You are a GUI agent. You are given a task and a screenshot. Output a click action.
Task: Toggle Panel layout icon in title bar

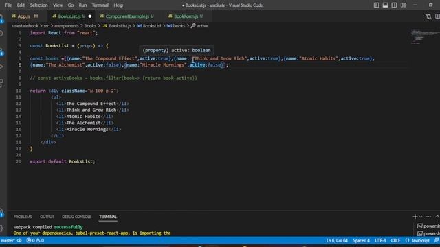click(x=385, y=5)
